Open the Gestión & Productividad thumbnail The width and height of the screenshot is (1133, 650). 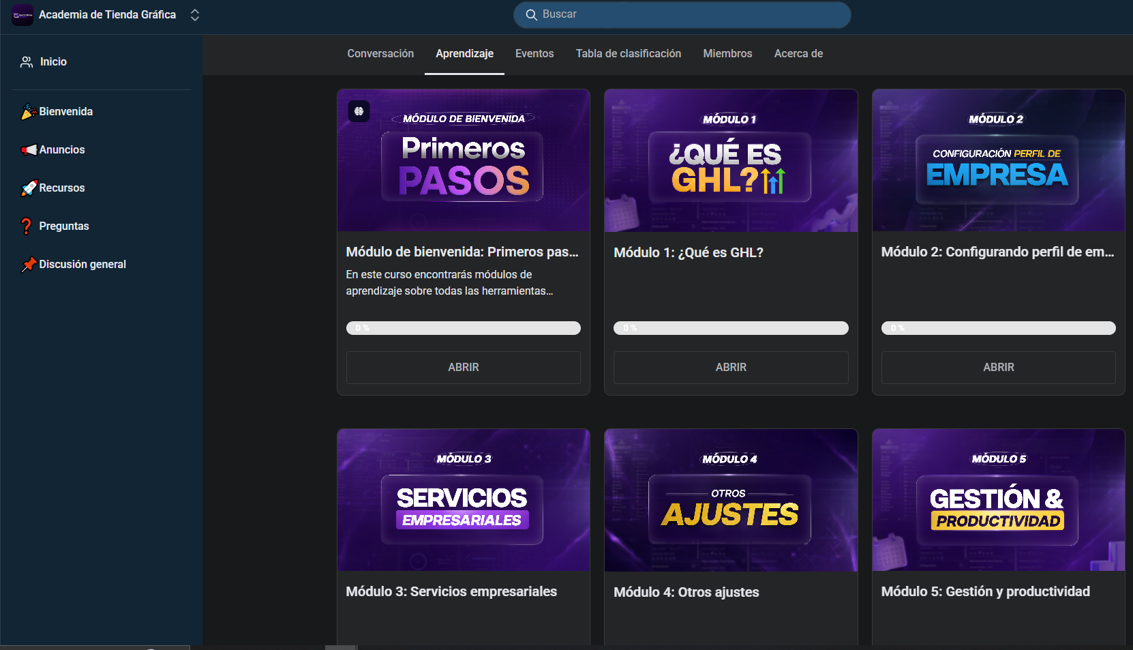(x=999, y=500)
